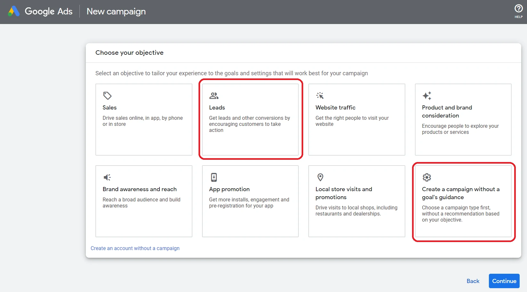
Task: Click the Local store visits pin icon
Action: coord(320,177)
